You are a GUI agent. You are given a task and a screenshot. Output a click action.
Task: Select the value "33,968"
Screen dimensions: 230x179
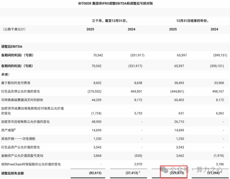point(219,83)
